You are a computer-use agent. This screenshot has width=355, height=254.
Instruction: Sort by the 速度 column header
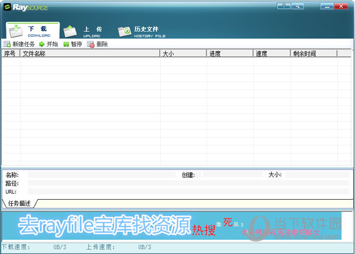pos(272,54)
